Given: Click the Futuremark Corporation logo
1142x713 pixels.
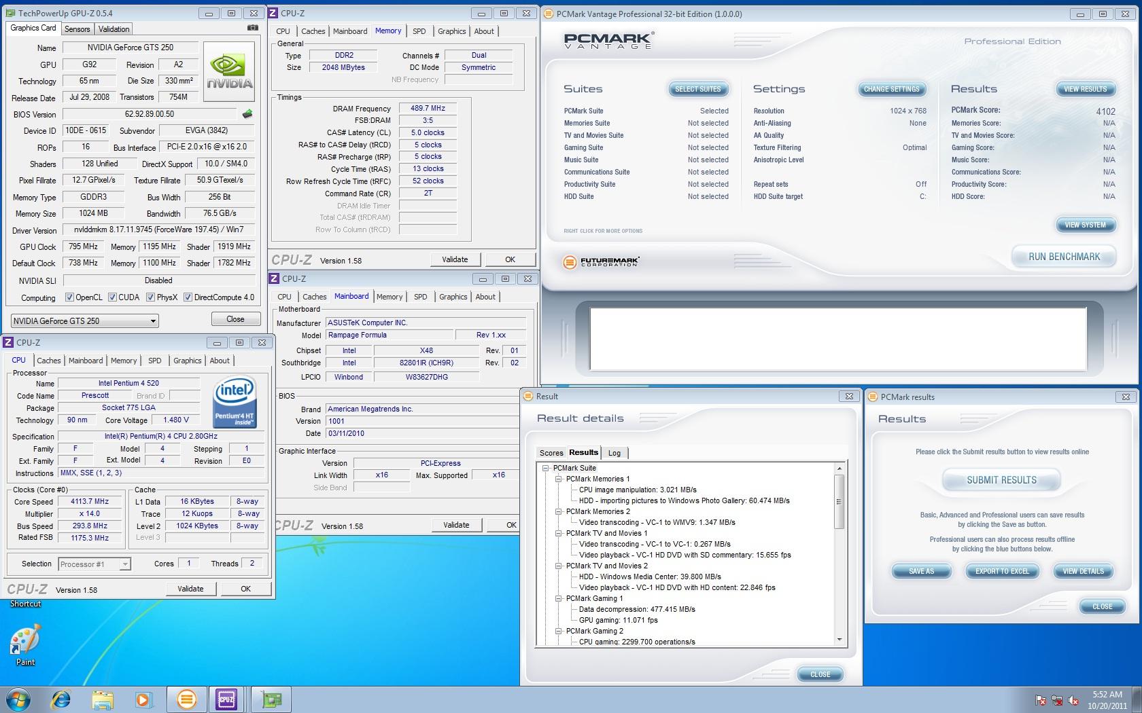Looking at the screenshot, I should (x=602, y=261).
